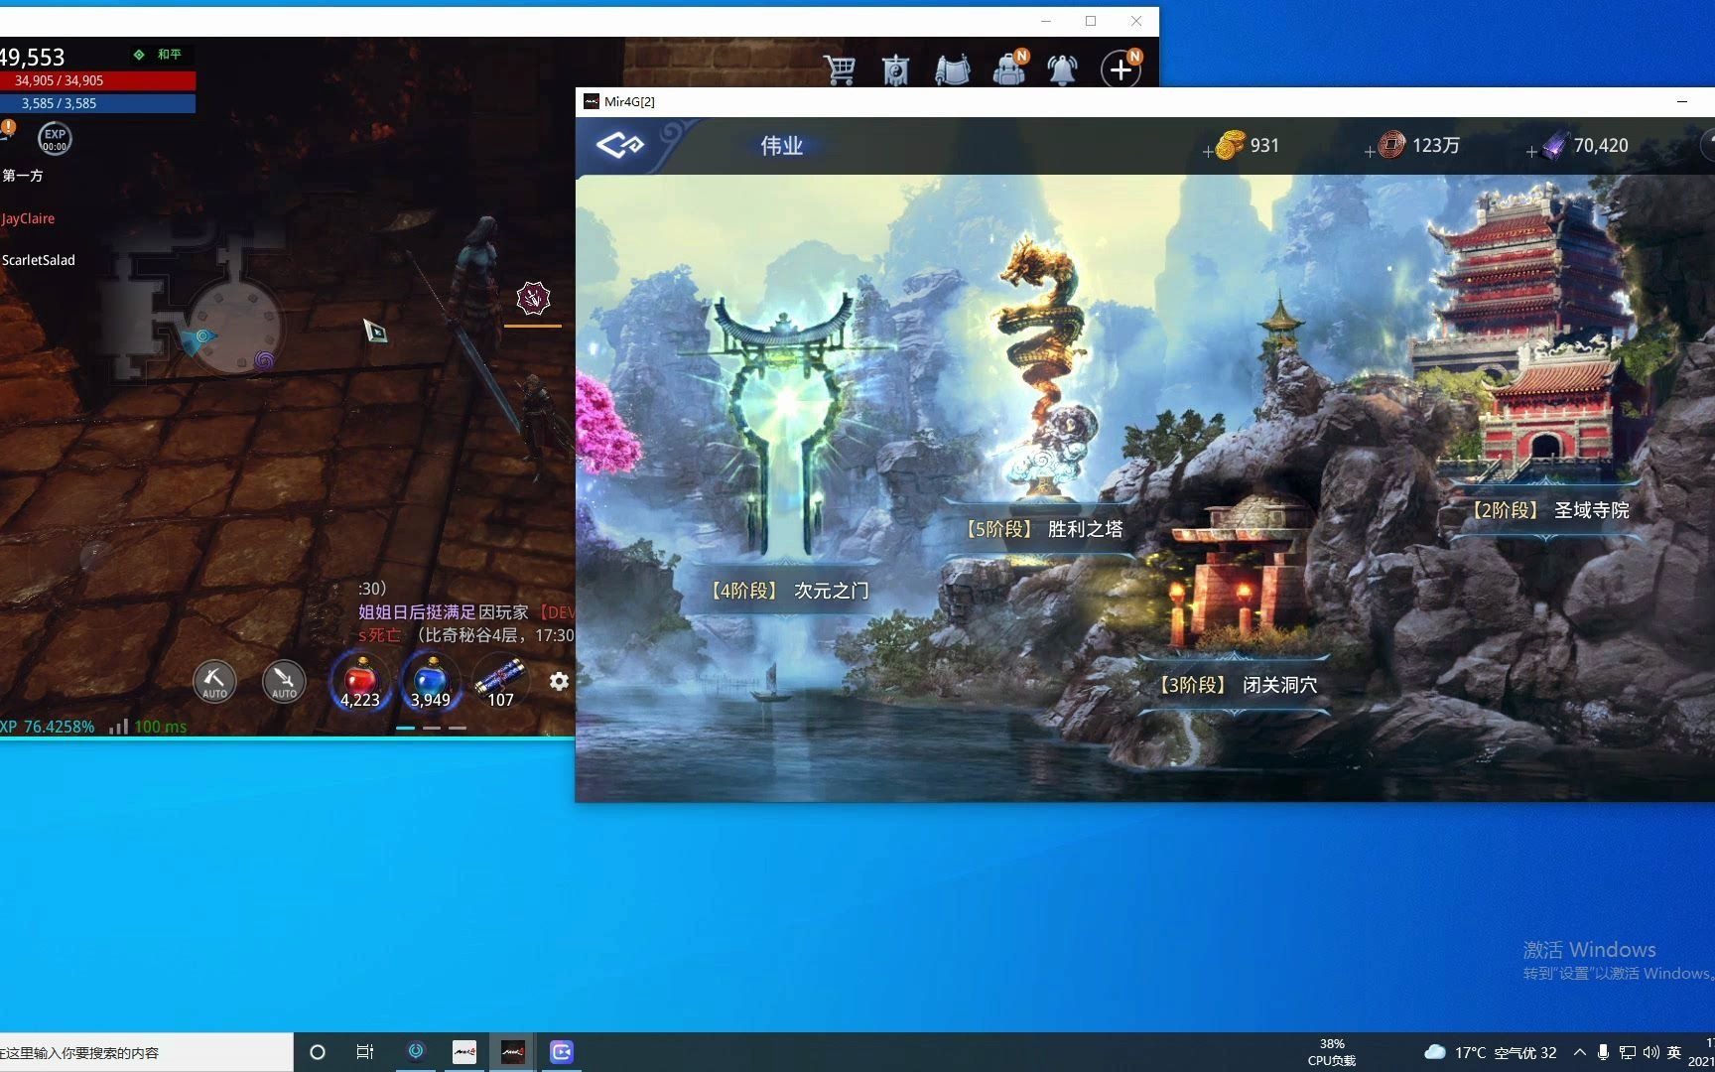Toggle the AUTO pickaxe gathering button
The width and height of the screenshot is (1715, 1072).
[214, 682]
